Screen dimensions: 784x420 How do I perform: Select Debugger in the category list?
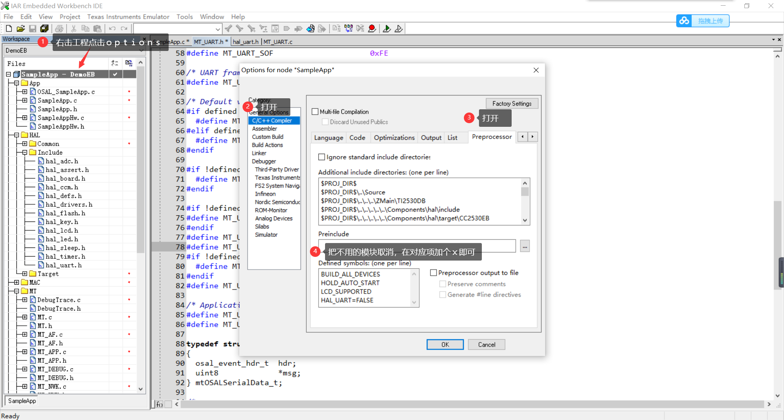(264, 161)
